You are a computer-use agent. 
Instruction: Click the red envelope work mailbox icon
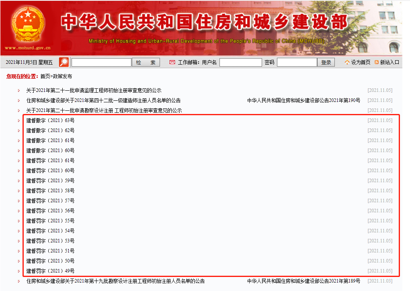[172, 62]
